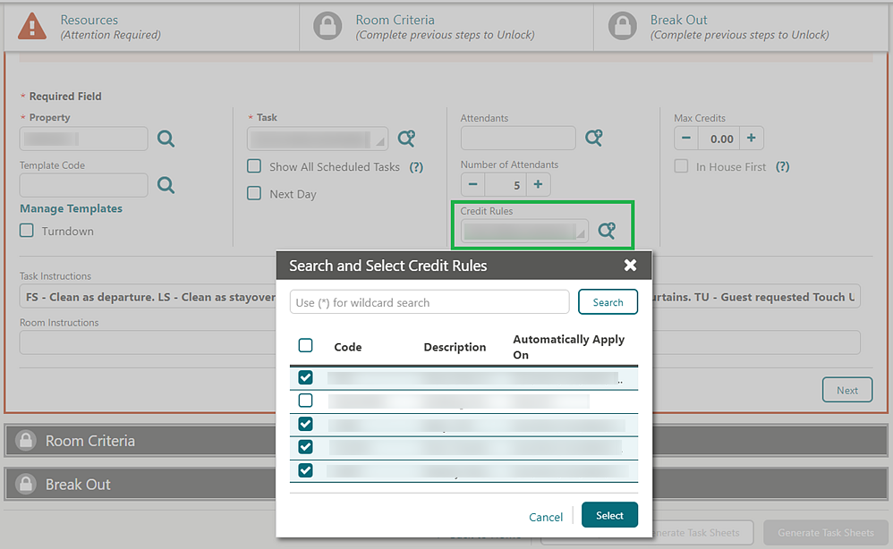Click the wildcard search input field
This screenshot has width=893, height=549.
pos(429,301)
